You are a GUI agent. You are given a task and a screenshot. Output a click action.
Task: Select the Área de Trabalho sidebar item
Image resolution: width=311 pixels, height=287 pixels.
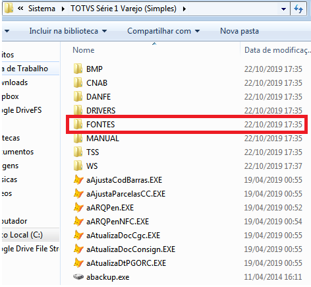coord(30,69)
